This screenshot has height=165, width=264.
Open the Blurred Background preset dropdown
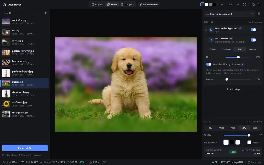[x=230, y=14]
